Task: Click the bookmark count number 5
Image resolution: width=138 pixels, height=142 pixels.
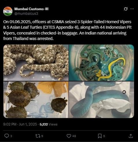Action: coord(104,136)
